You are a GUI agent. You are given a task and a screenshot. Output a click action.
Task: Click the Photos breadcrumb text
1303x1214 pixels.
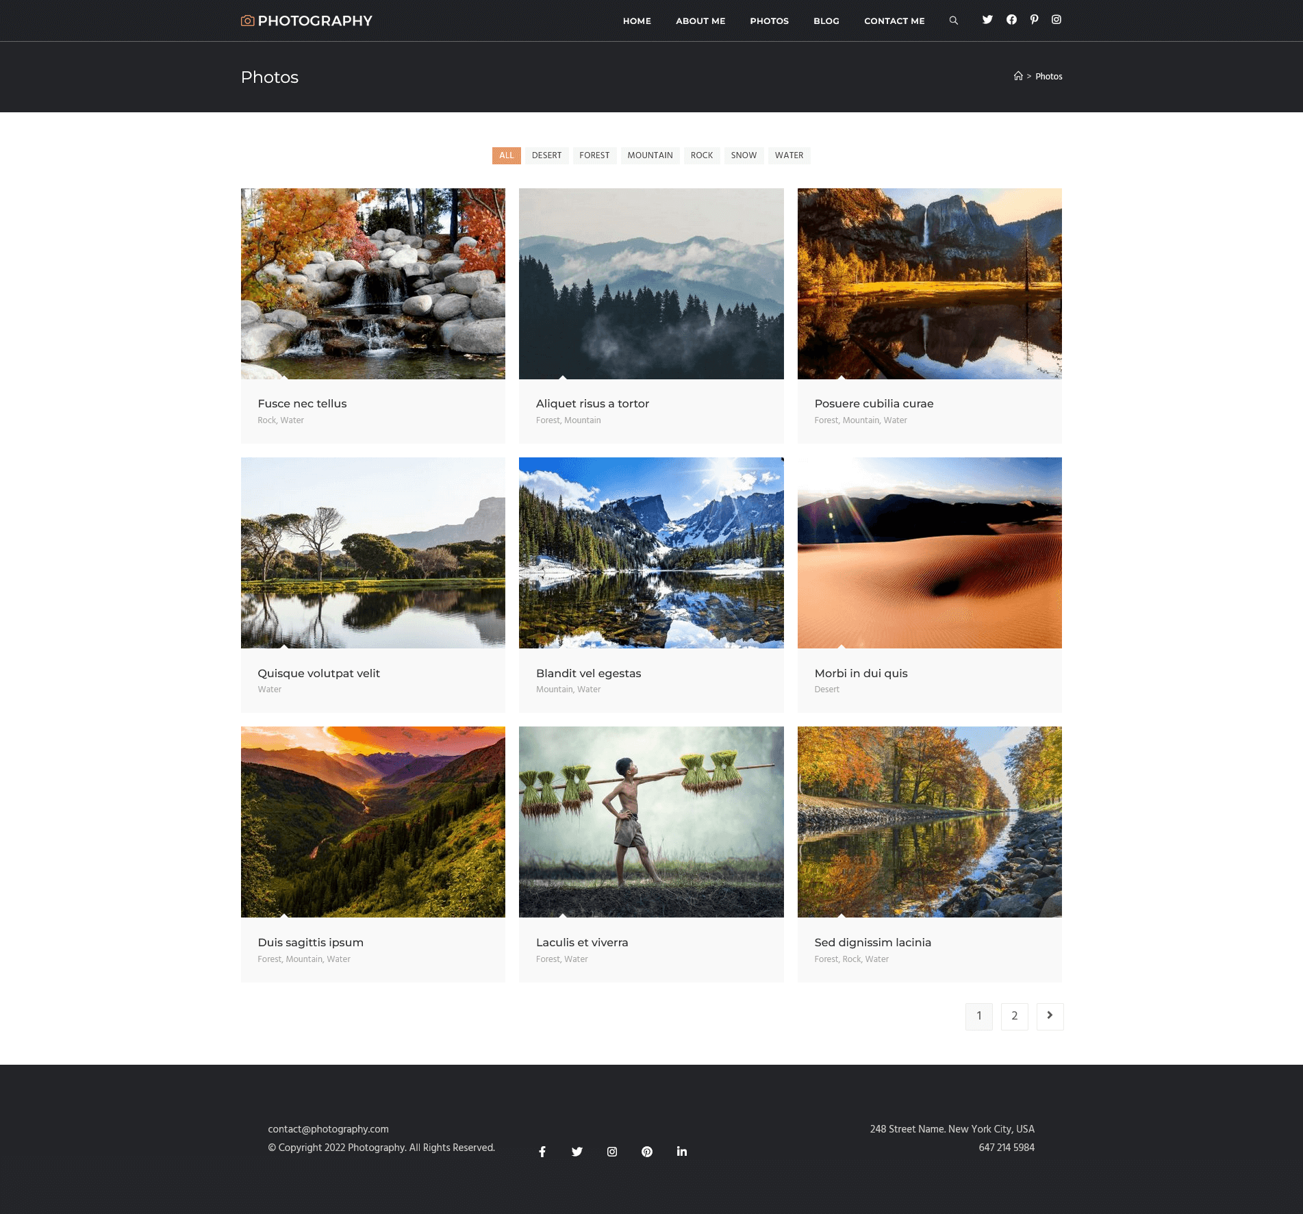tap(1048, 77)
